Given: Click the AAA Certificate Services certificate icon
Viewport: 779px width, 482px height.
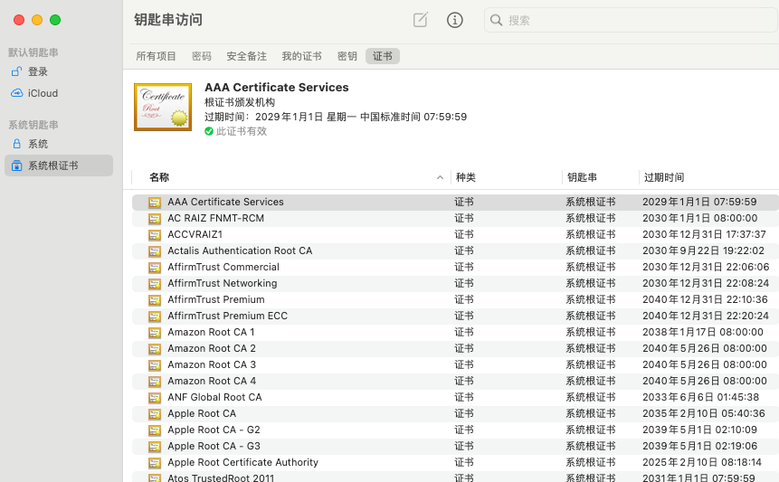Looking at the screenshot, I should [x=155, y=203].
